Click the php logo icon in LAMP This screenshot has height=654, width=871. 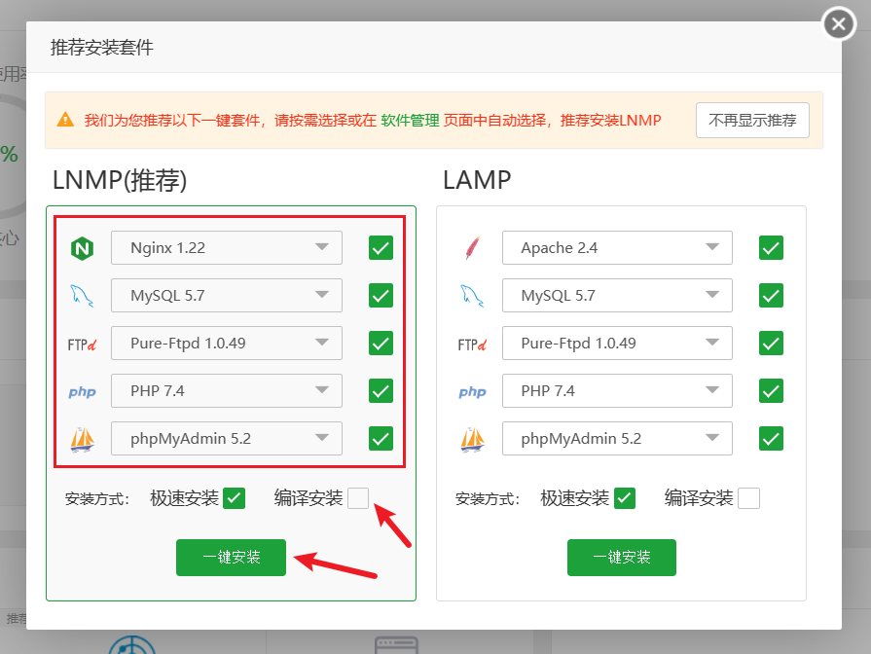[473, 392]
